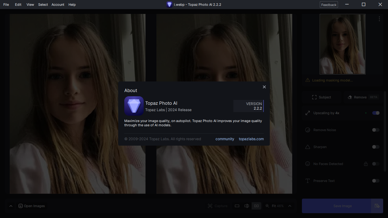Open the Account menu
Screen dimensions: 388x218
click(58, 5)
